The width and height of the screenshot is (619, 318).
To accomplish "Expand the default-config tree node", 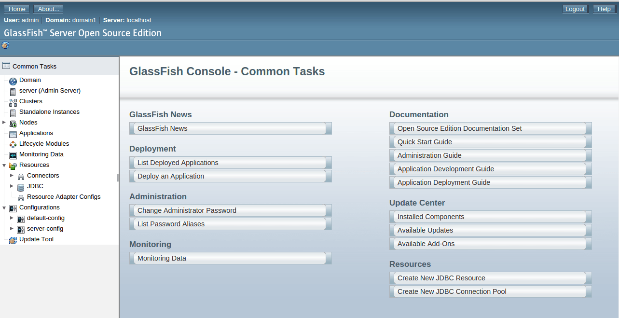I will 12,218.
